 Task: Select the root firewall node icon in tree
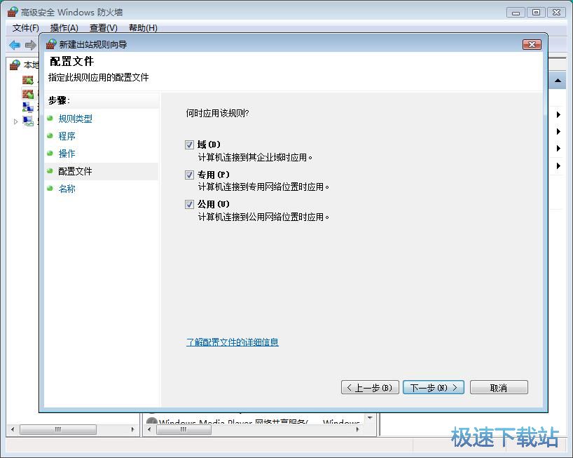point(15,65)
